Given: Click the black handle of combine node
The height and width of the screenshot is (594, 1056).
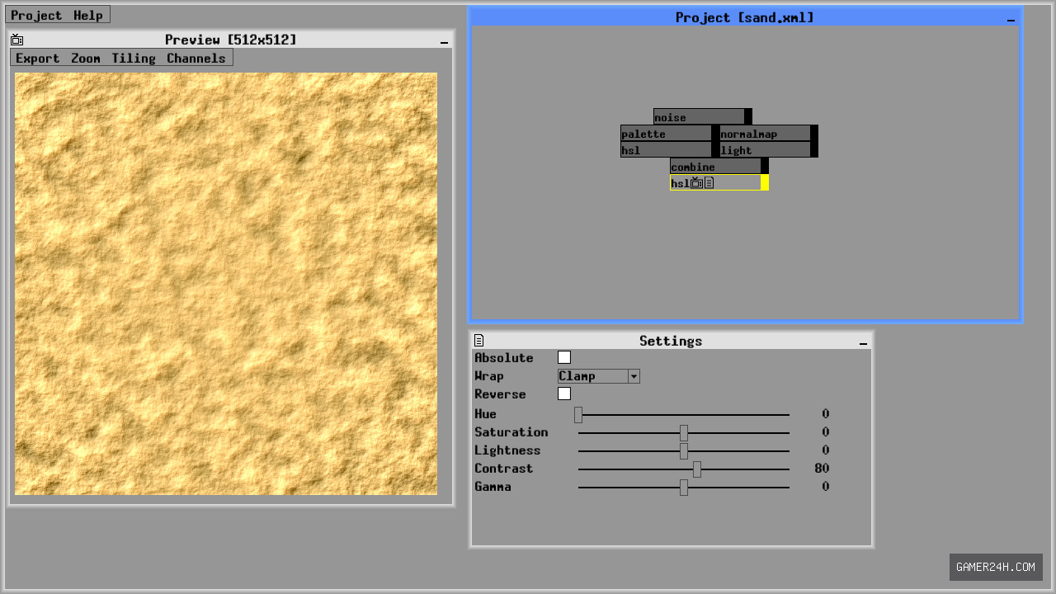Looking at the screenshot, I should (765, 167).
